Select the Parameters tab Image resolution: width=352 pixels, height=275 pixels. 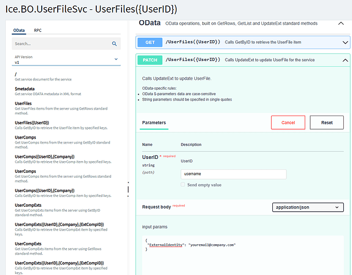click(154, 123)
